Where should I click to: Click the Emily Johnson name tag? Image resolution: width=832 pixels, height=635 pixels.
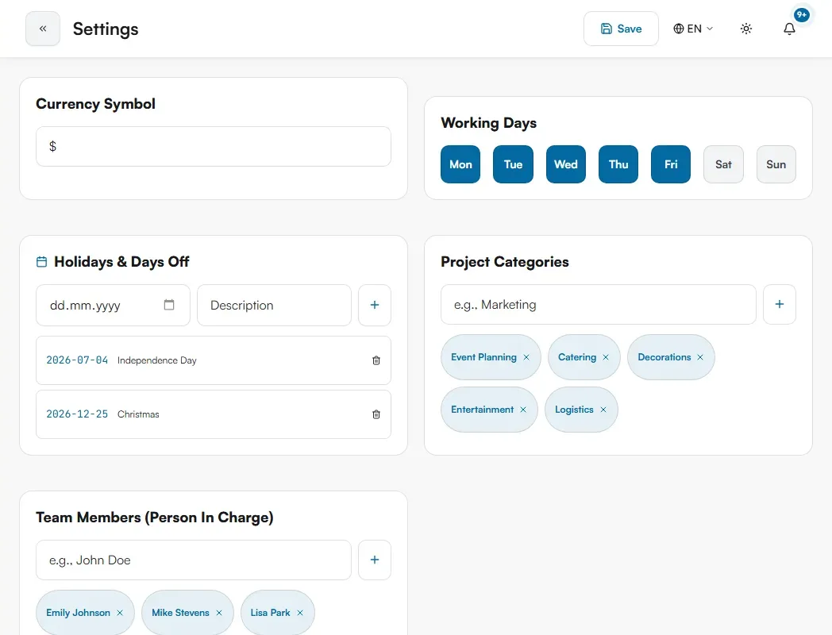click(x=78, y=613)
